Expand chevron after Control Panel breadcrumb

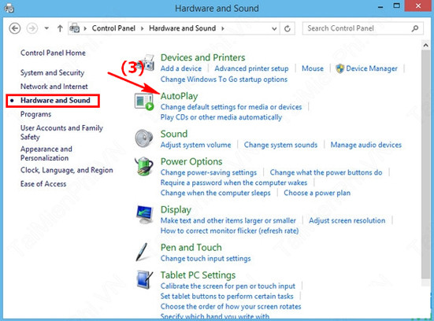click(142, 28)
